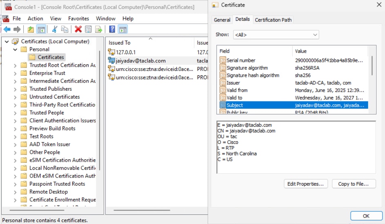Open the Favorites menu

[78, 19]
